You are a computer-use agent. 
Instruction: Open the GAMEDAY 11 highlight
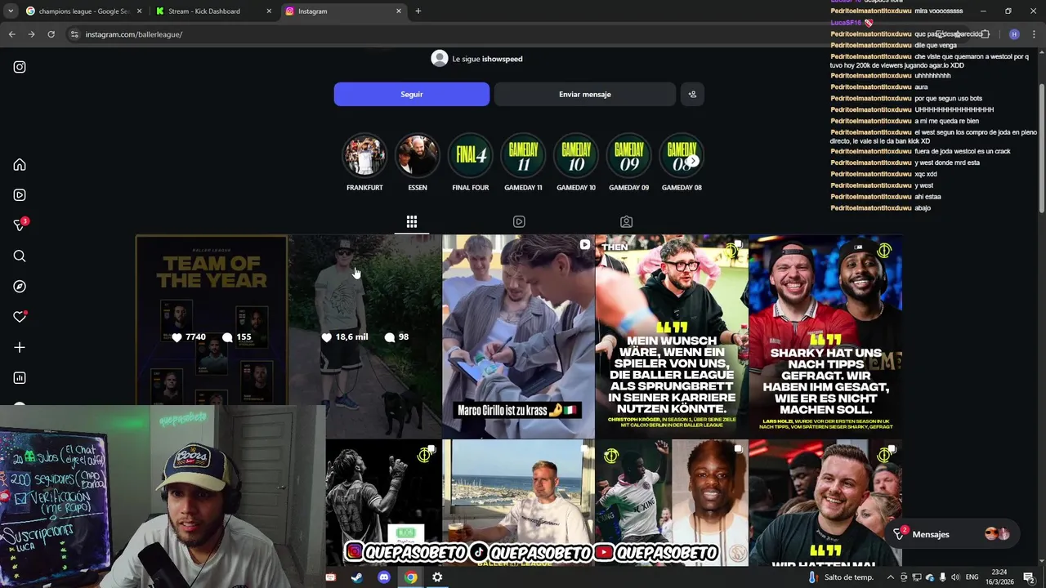click(523, 162)
